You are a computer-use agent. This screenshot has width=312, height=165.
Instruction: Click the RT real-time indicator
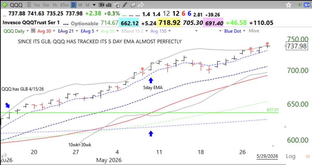301,5
